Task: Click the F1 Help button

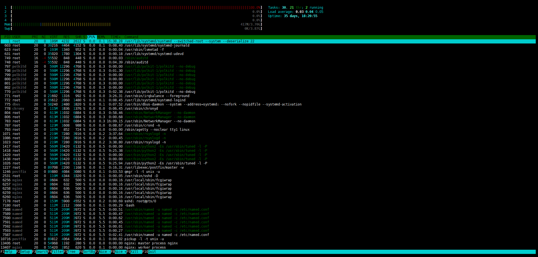Action: click(8, 252)
